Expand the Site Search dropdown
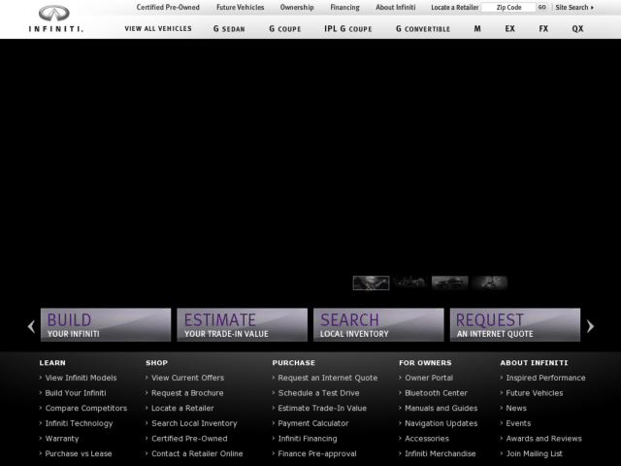Screen dimensions: 621x466 (574, 7)
